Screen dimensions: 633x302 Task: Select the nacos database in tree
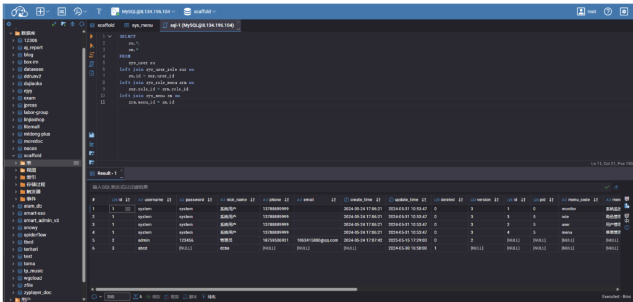(x=30, y=148)
